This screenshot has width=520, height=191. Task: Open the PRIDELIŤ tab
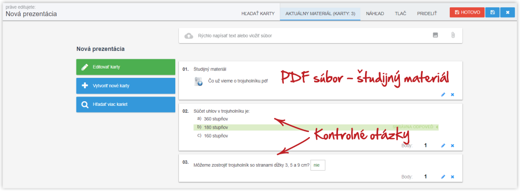pos(427,13)
